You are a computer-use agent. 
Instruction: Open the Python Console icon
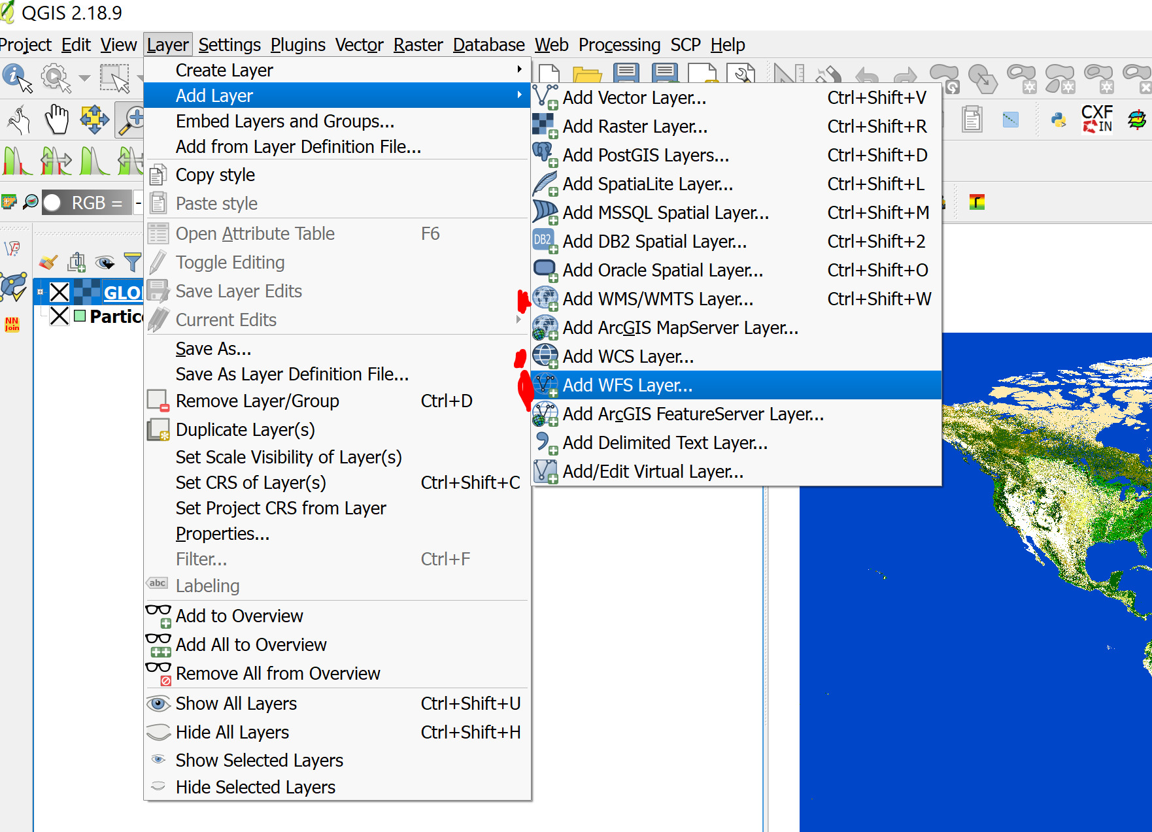coord(1059,120)
